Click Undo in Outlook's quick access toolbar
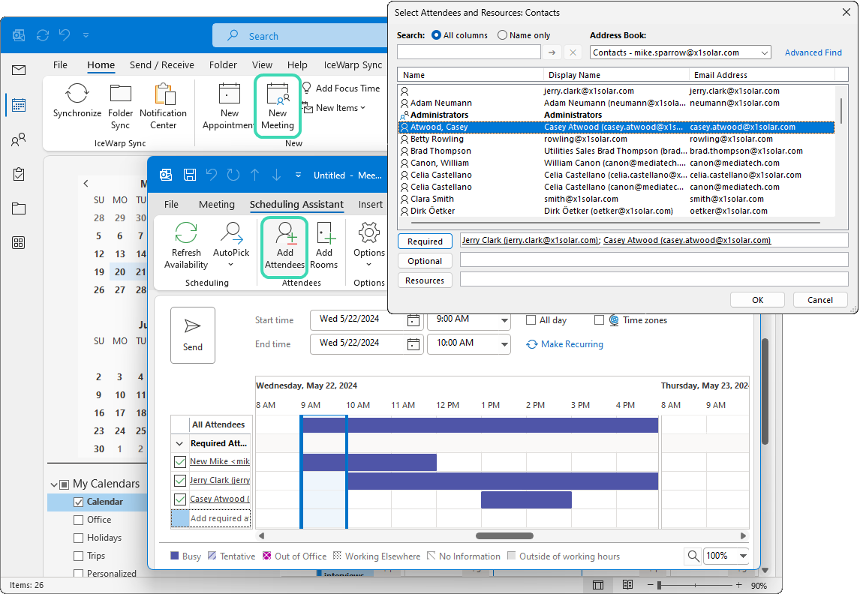 65,35
